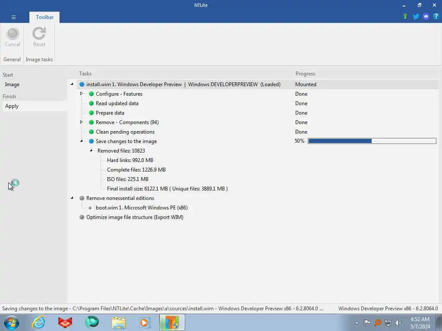Expand the Configure - Features node

pyautogui.click(x=82, y=94)
